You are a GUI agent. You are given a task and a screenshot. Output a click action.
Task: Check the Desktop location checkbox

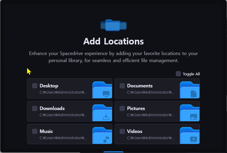click(x=35, y=86)
